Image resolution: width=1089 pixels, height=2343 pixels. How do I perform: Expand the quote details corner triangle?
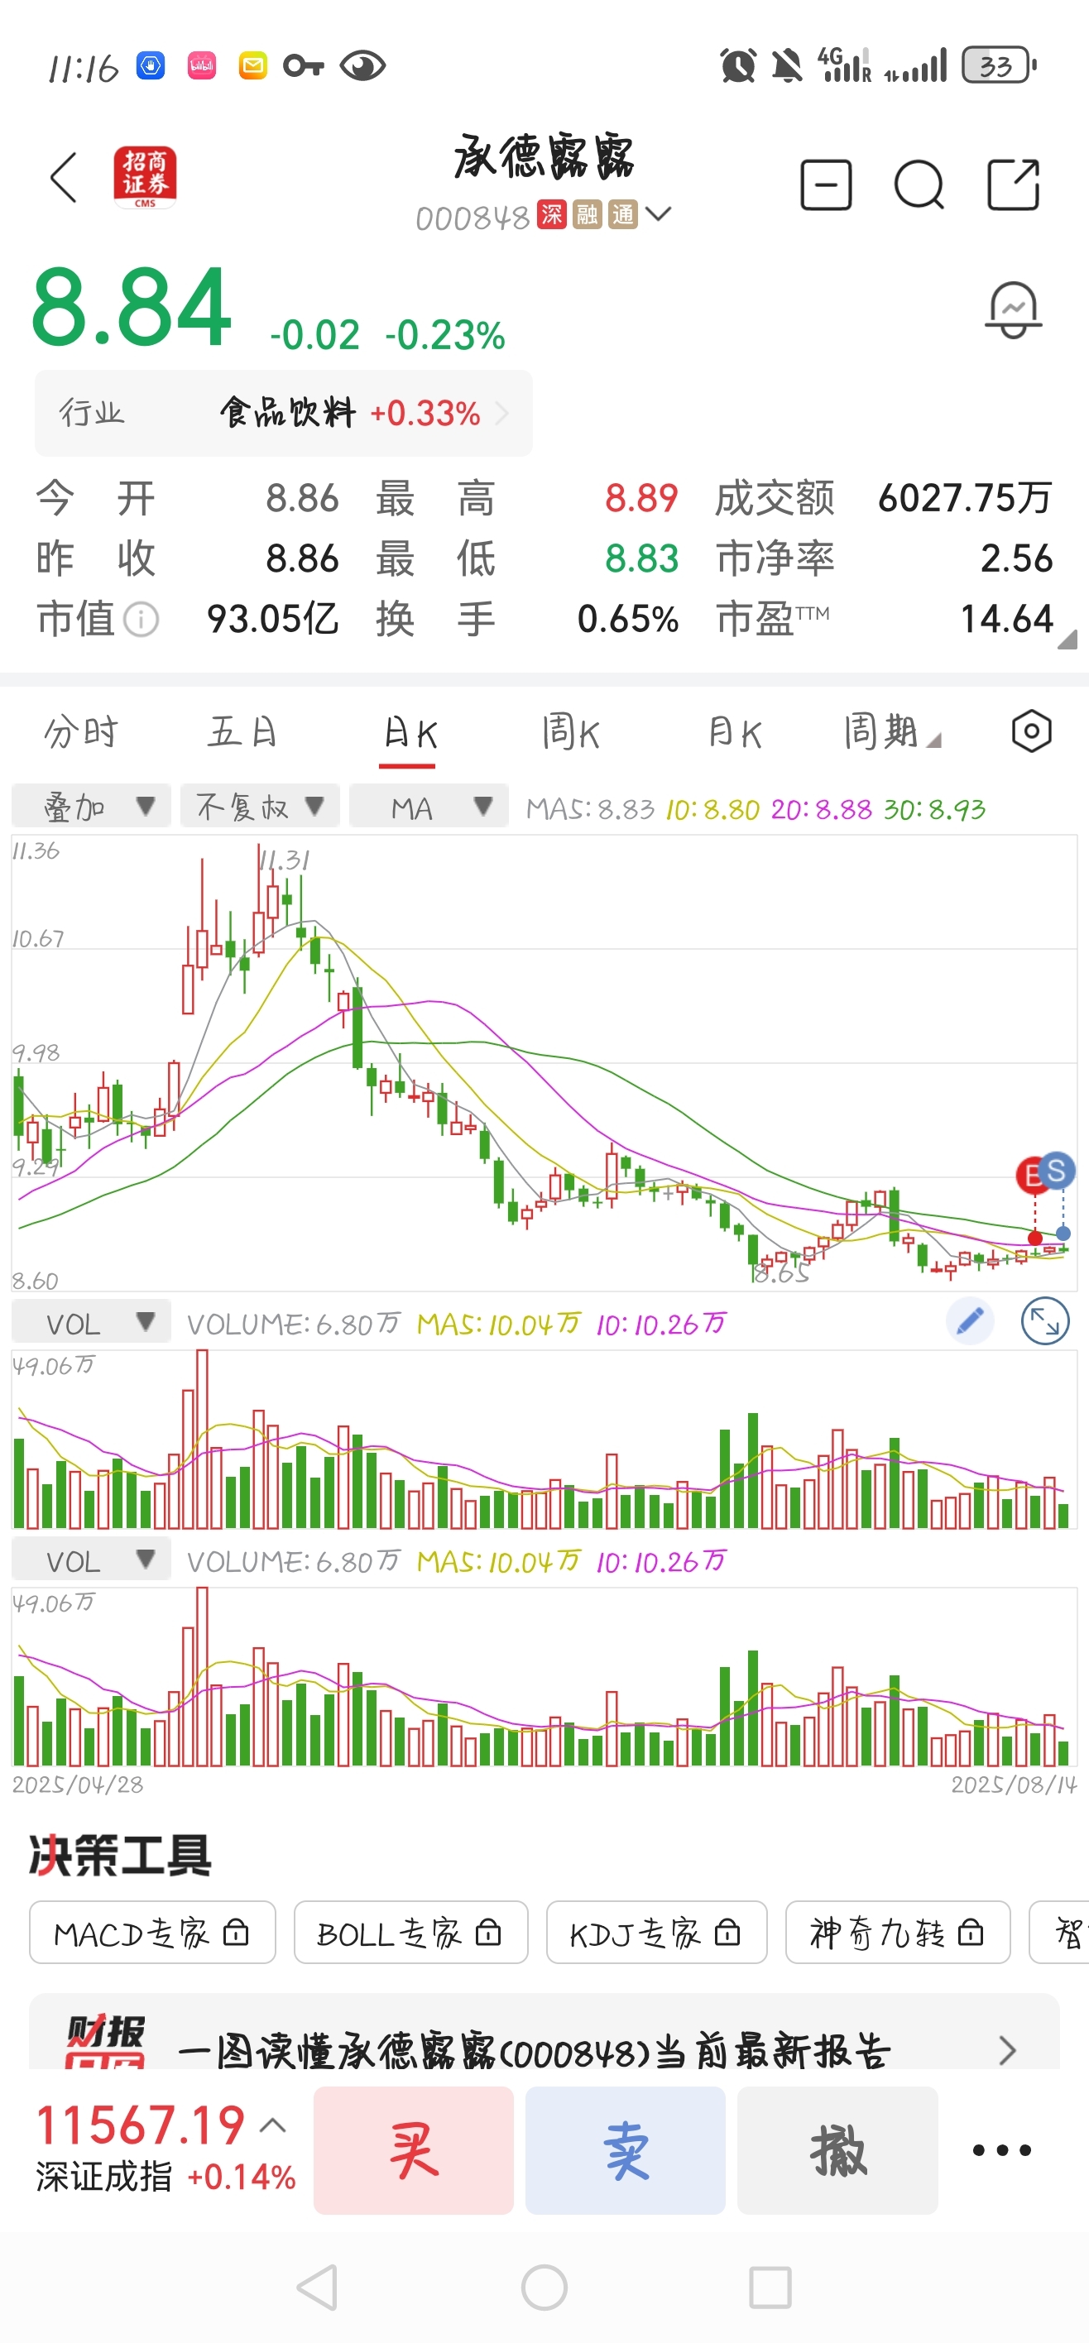pyautogui.click(x=1068, y=640)
